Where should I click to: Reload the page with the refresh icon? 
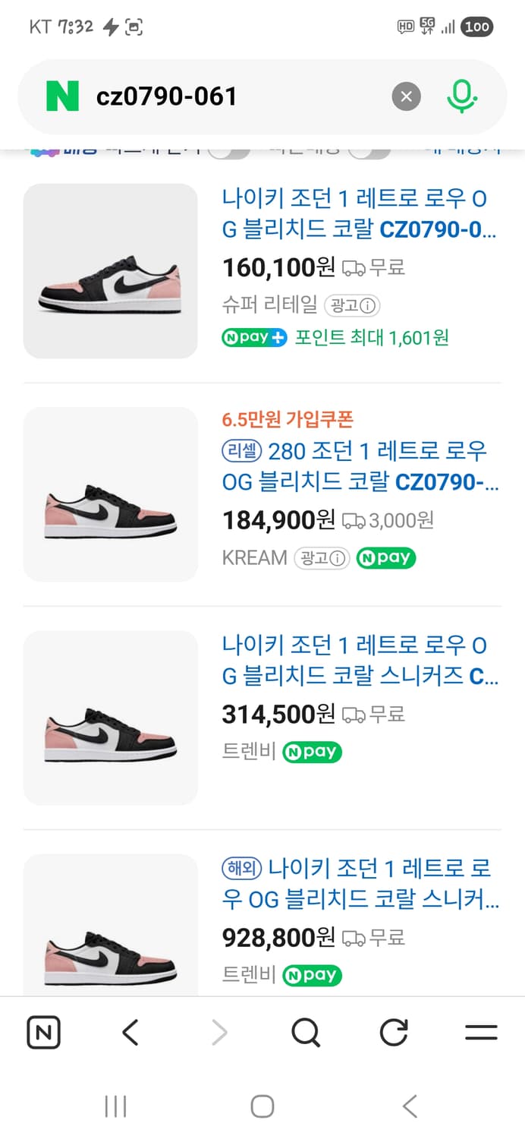(x=393, y=1032)
